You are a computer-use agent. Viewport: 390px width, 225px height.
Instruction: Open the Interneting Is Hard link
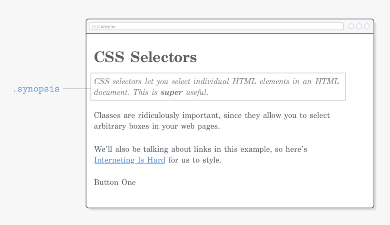[x=130, y=160]
